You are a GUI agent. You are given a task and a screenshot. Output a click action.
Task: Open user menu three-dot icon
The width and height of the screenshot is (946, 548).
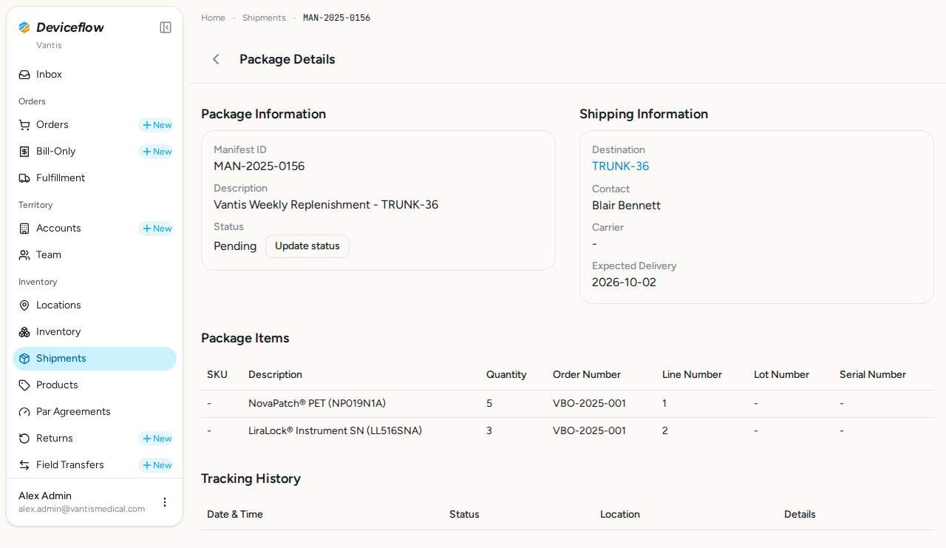(165, 502)
